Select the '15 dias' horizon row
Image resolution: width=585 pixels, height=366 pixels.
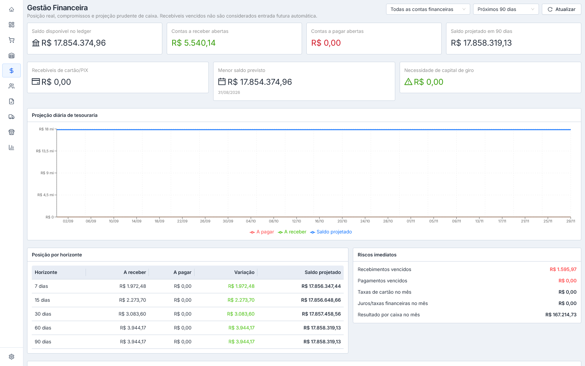point(188,300)
